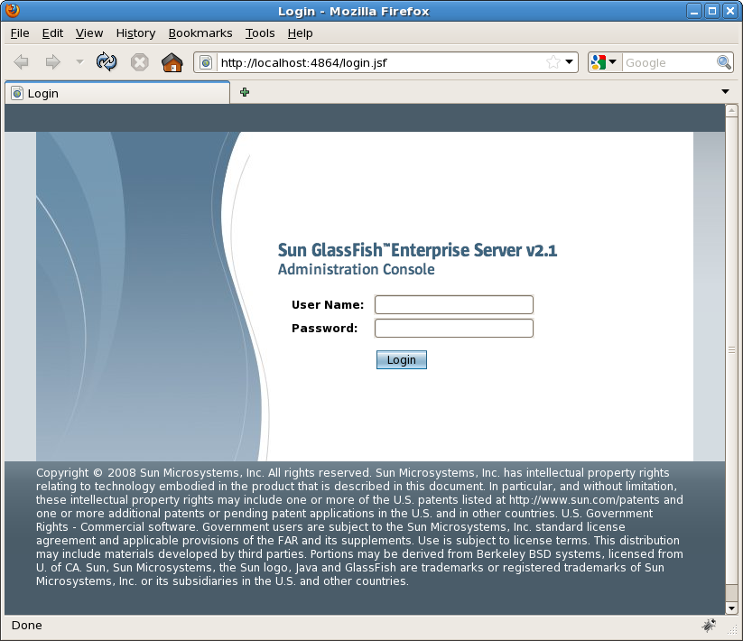Click the scrollbar up arrow
743x641 pixels.
point(731,110)
